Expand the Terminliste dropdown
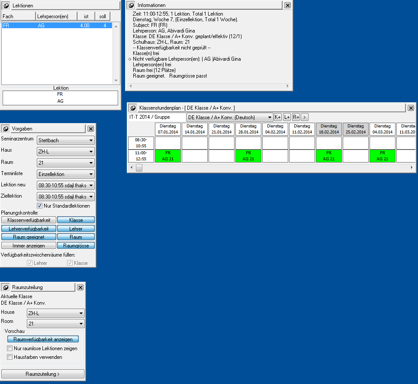This screenshot has height=384, width=418. point(66,174)
